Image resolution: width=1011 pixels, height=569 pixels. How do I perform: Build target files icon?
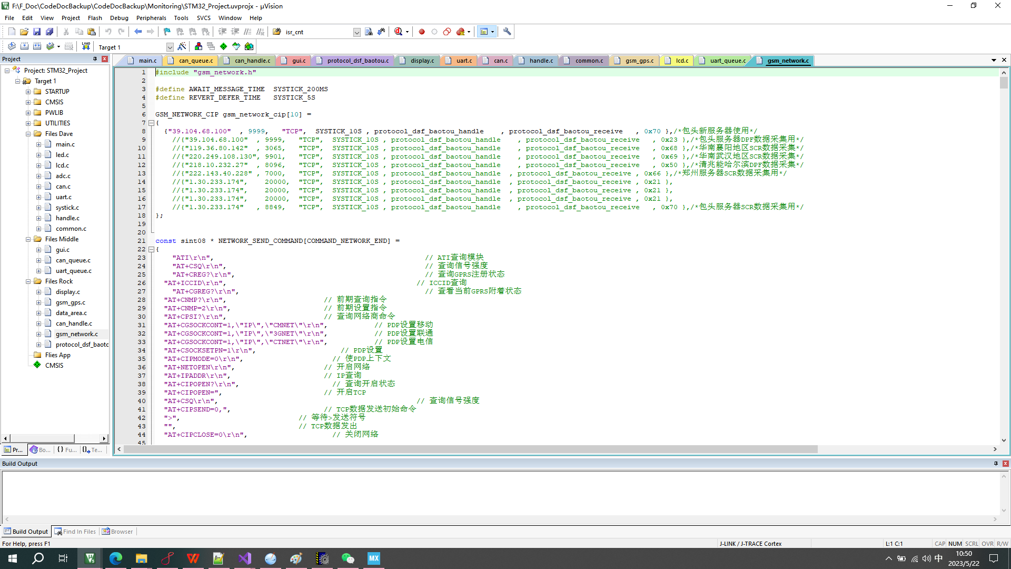click(x=24, y=46)
